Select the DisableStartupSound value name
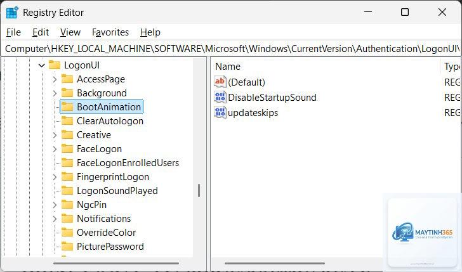The image size is (462, 272). pyautogui.click(x=272, y=97)
